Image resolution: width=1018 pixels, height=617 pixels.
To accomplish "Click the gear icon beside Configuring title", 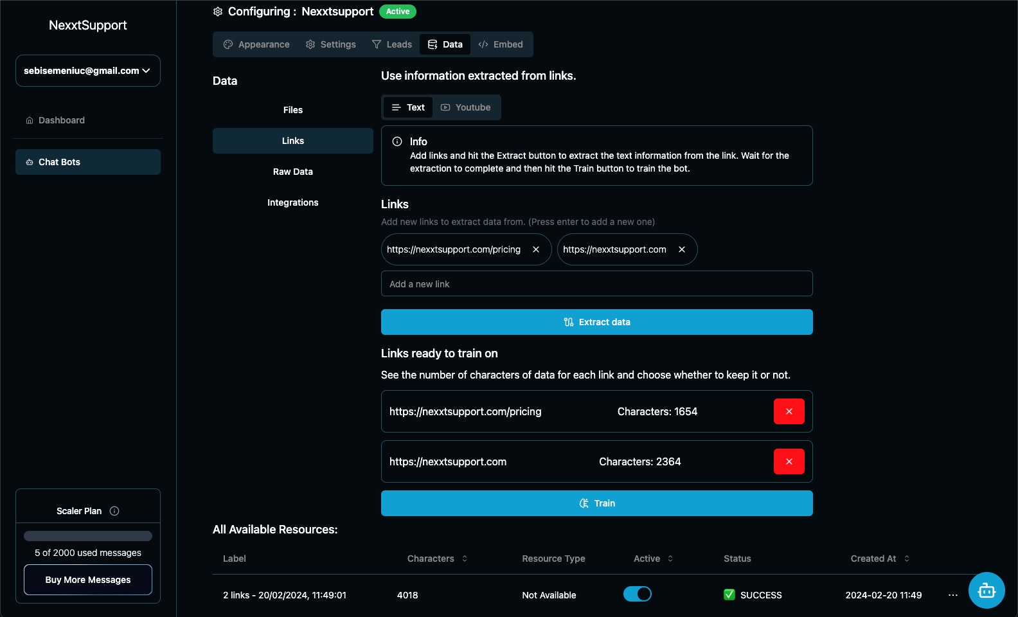I will click(218, 12).
